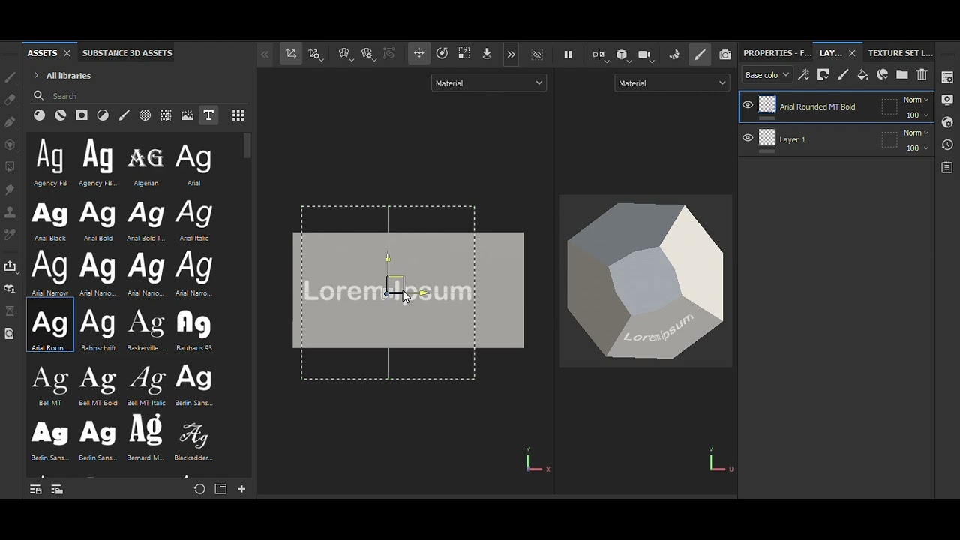The height and width of the screenshot is (540, 960).
Task: Add a smart material layer icon
Action: 883,75
